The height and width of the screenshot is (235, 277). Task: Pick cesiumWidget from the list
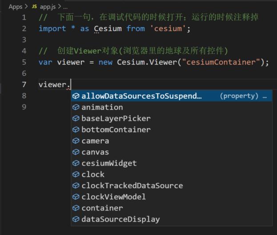[x=171, y=163]
